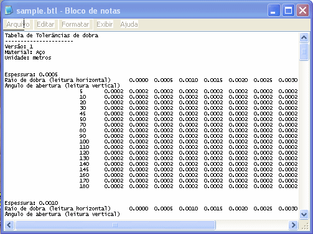Maximize the Bloco de notas window
Image resolution: width=313 pixels, height=234 pixels.
(288, 10)
